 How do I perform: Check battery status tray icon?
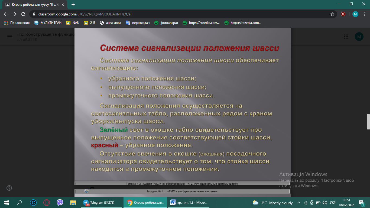pos(318,203)
